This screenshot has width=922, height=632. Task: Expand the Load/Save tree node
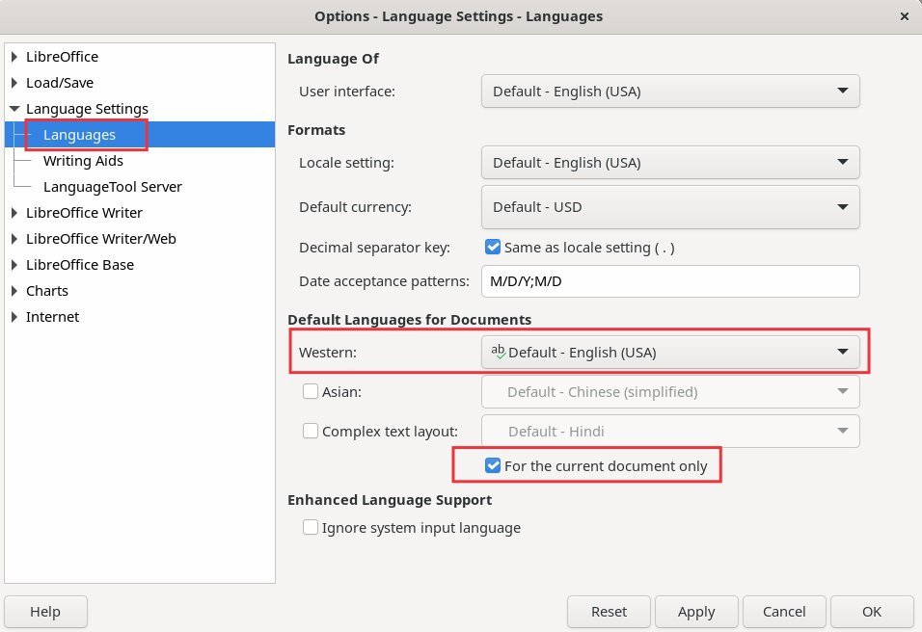click(x=14, y=83)
